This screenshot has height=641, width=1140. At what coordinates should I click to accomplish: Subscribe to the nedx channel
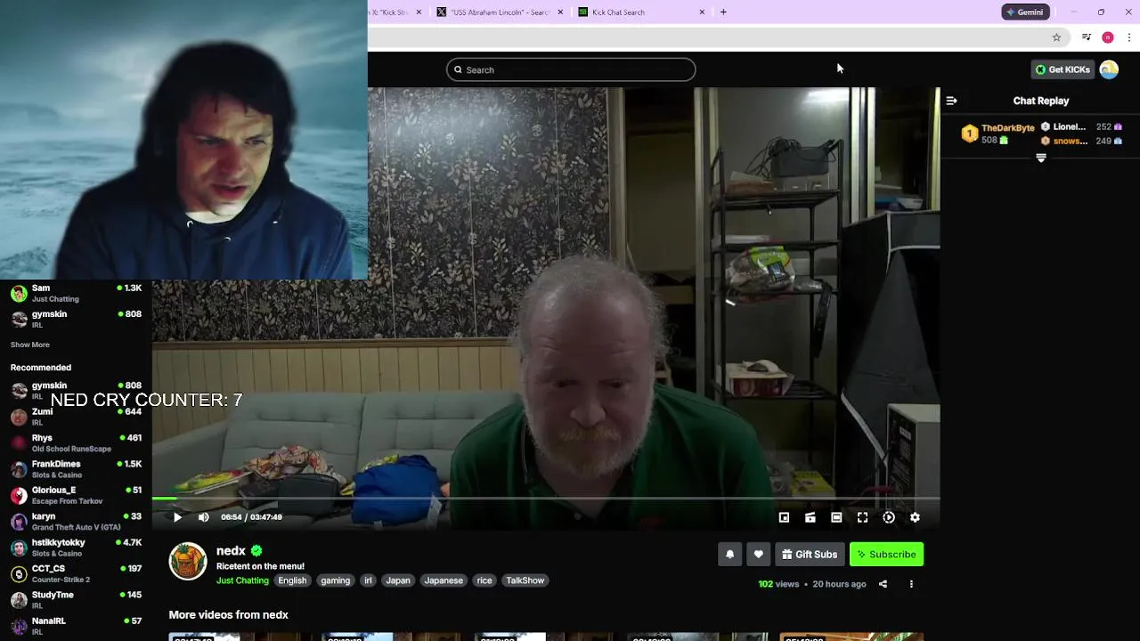(x=886, y=555)
